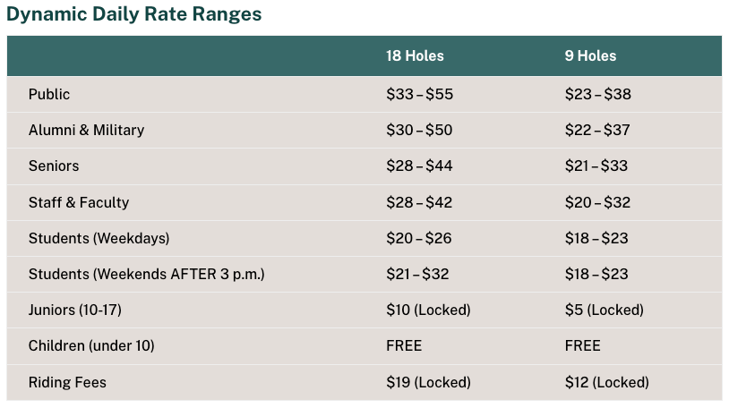Image resolution: width=729 pixels, height=408 pixels.
Task: Select the Students (Weekdays) row label
Action: click(99, 238)
